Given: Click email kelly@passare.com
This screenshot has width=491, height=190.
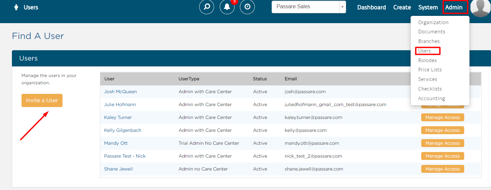Looking at the screenshot, I should click(x=306, y=130).
